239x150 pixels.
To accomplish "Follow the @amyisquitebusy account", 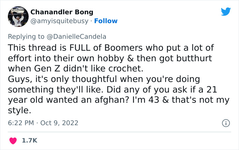I will 106,21.
